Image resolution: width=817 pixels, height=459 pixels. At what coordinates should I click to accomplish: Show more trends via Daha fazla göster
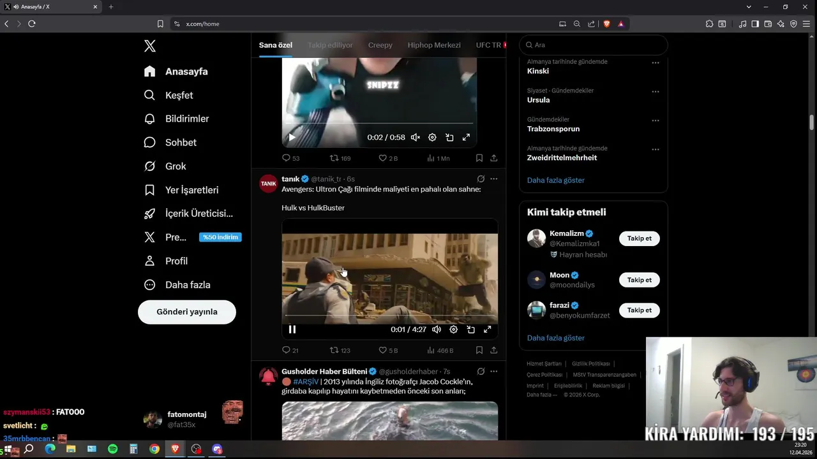556,180
